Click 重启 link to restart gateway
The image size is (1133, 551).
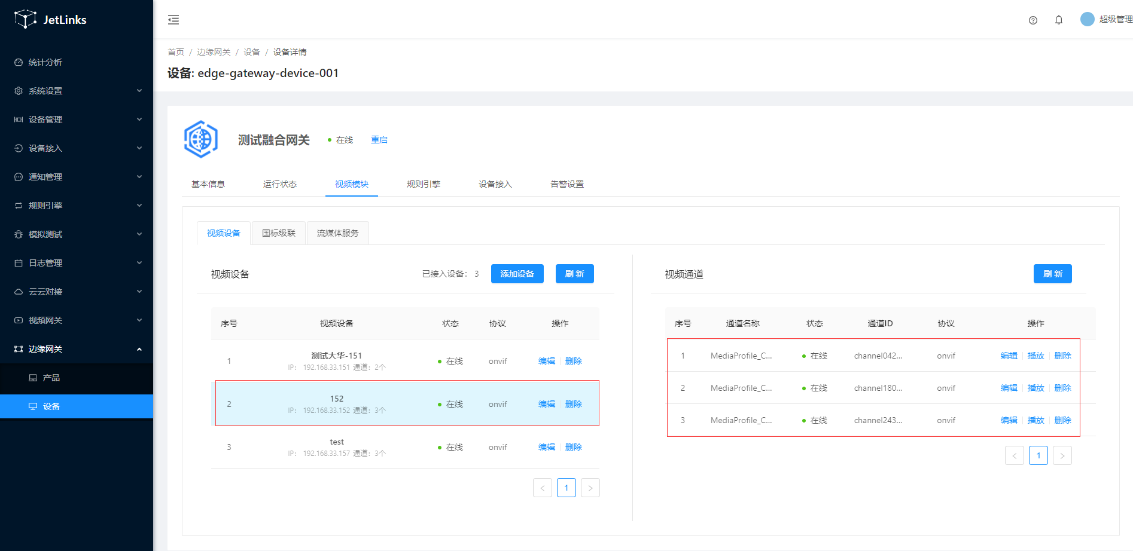point(379,140)
